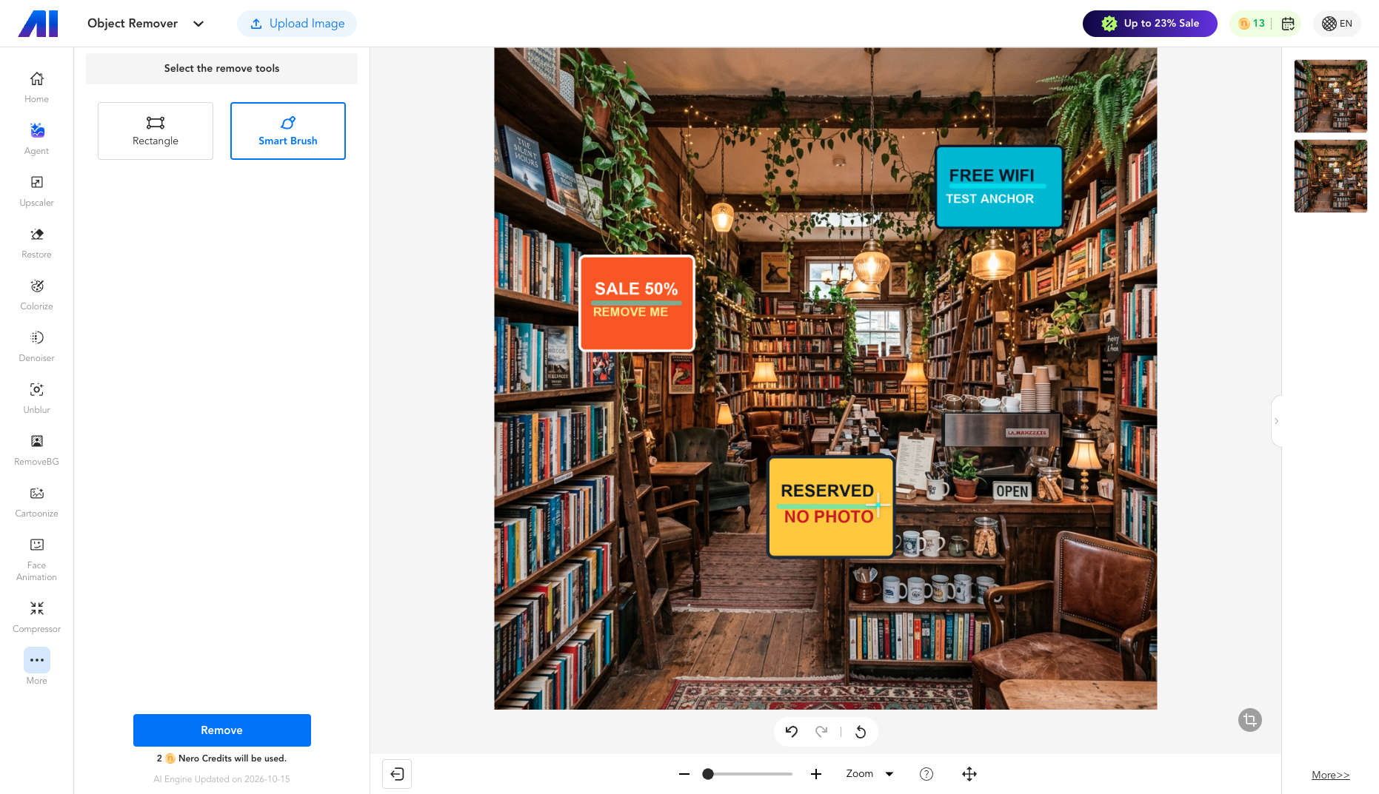Open the EN language selector
The image size is (1379, 794).
coord(1337,24)
